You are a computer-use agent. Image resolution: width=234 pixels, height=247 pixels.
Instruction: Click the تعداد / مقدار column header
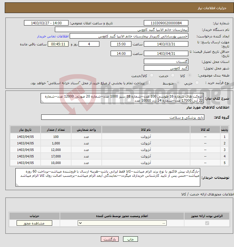[56, 130]
